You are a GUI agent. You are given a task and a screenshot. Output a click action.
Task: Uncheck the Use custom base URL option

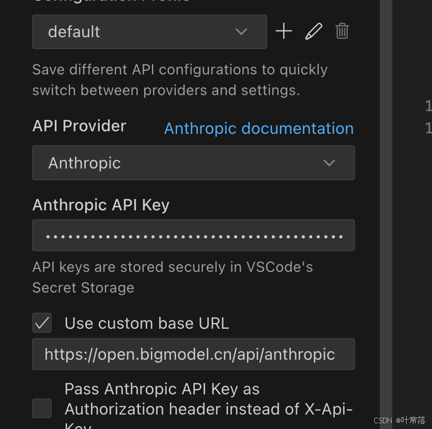pos(41,323)
